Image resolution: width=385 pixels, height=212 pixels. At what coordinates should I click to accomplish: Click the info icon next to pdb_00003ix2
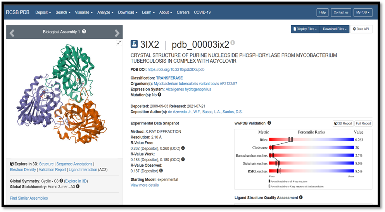pos(233,43)
